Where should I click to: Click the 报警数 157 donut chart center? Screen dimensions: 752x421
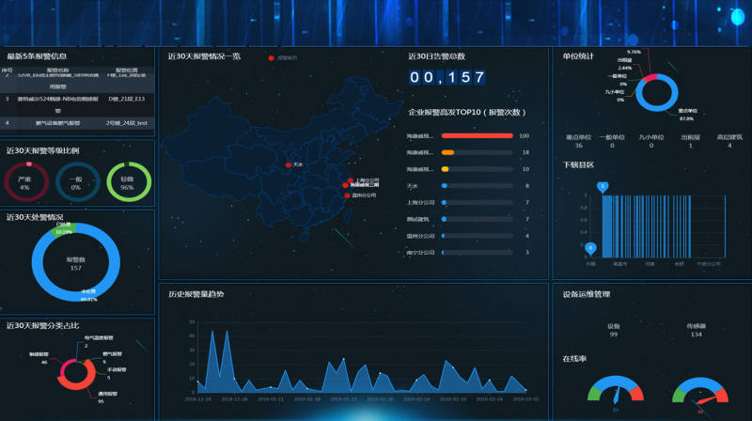(76, 262)
